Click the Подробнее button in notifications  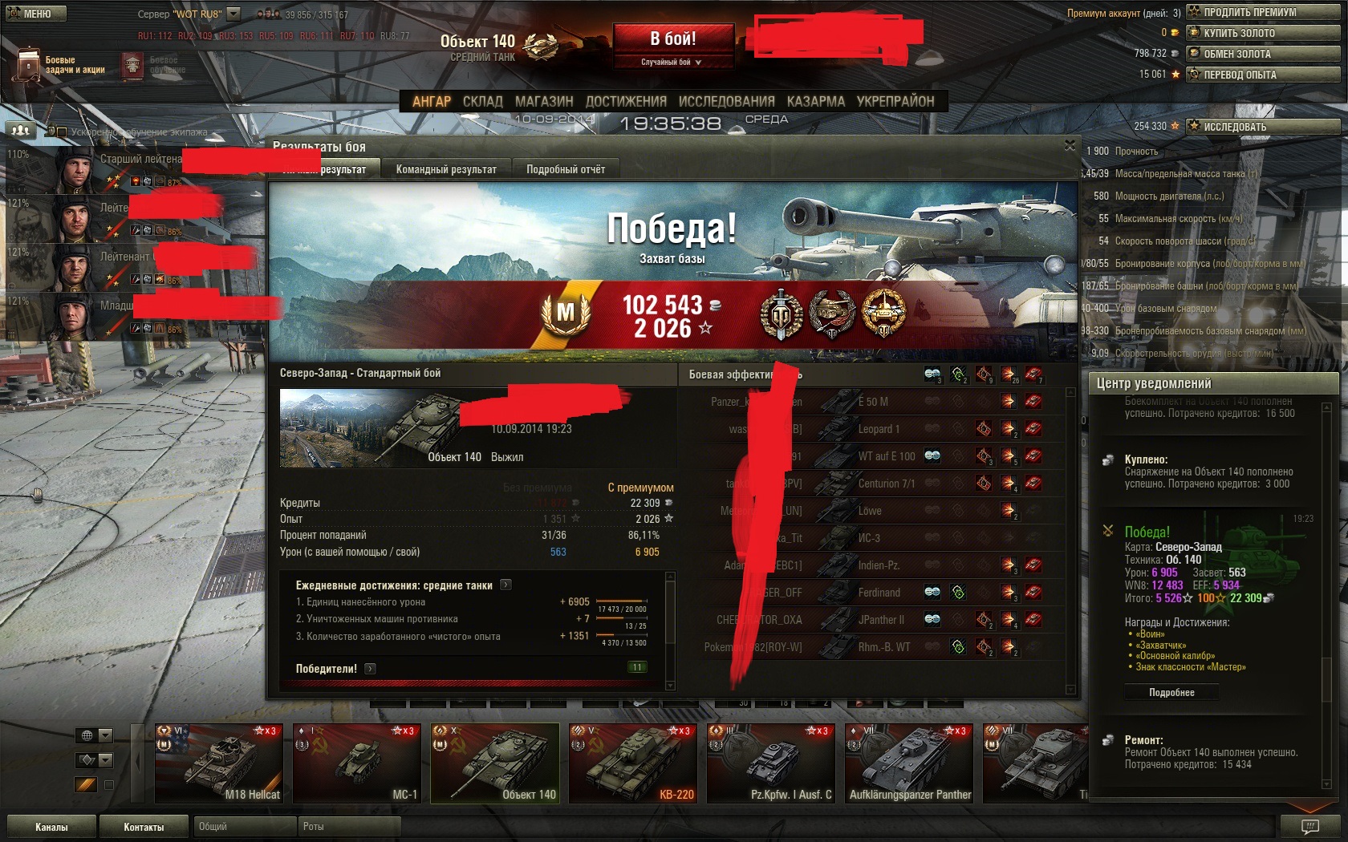1171,692
